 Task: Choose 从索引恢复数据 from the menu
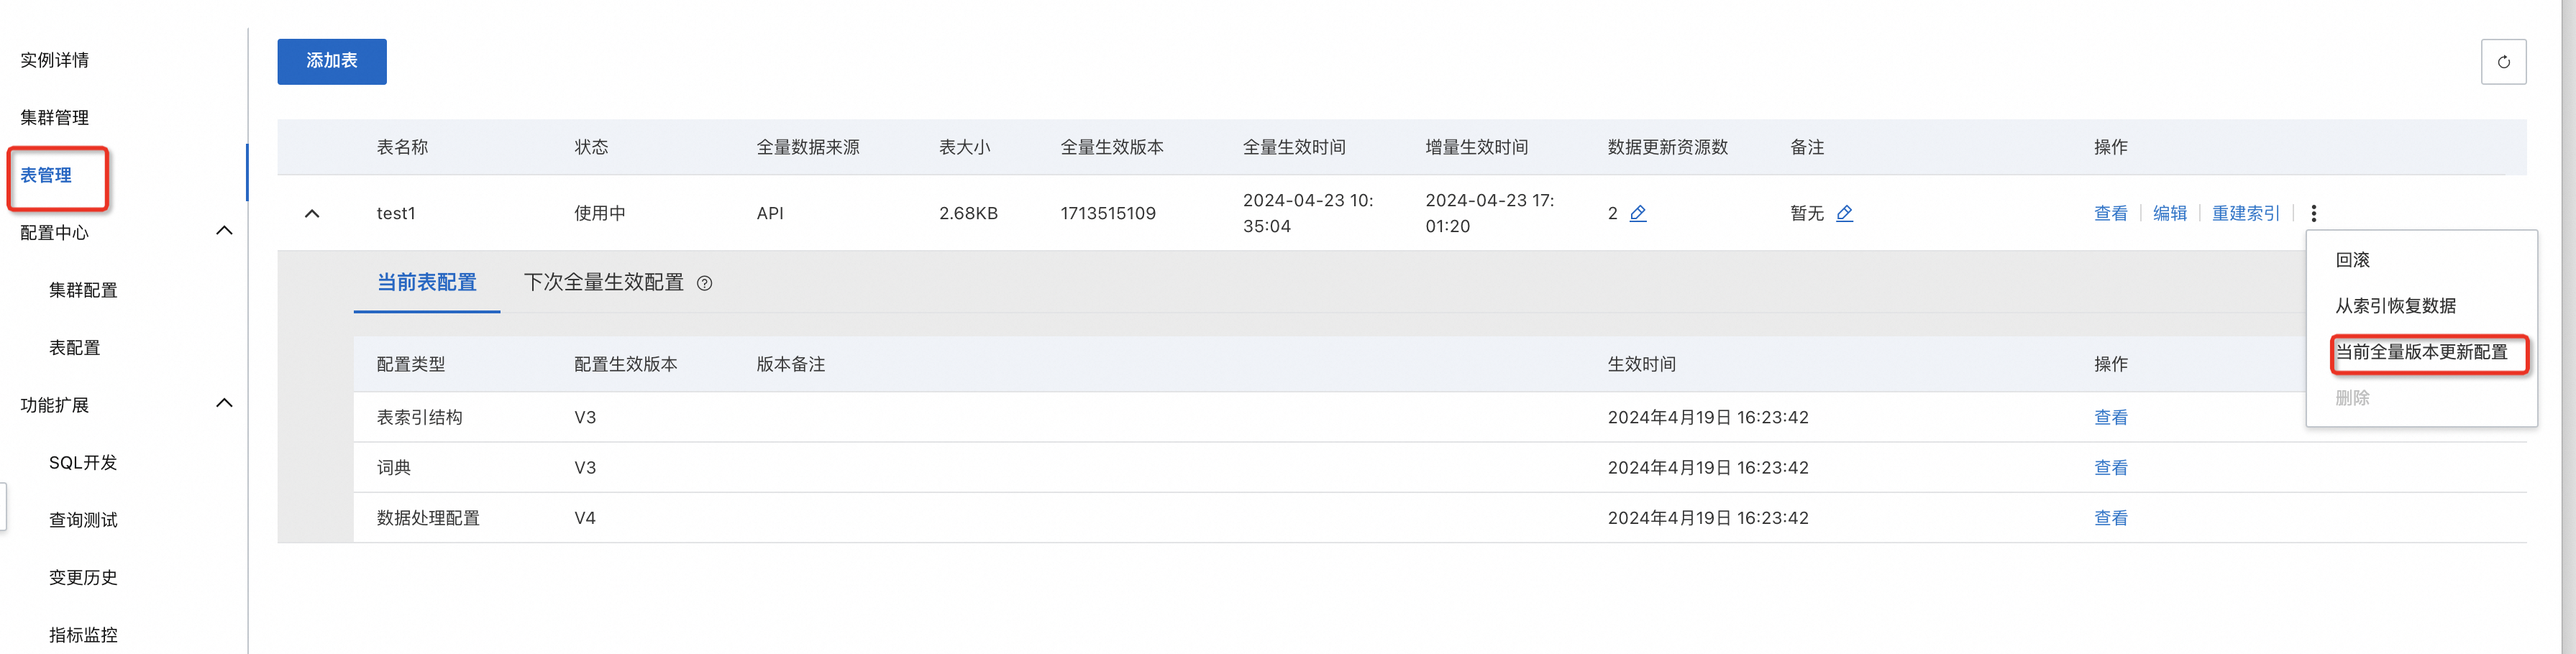2395,306
